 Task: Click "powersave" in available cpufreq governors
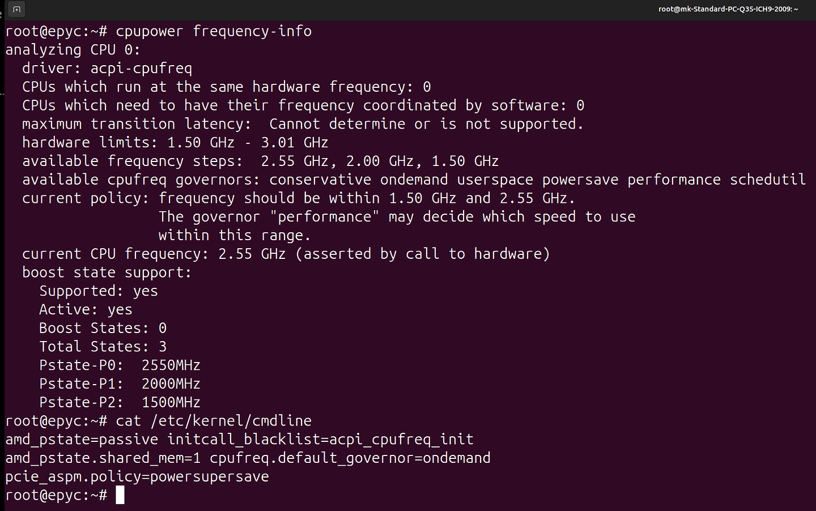click(x=580, y=180)
